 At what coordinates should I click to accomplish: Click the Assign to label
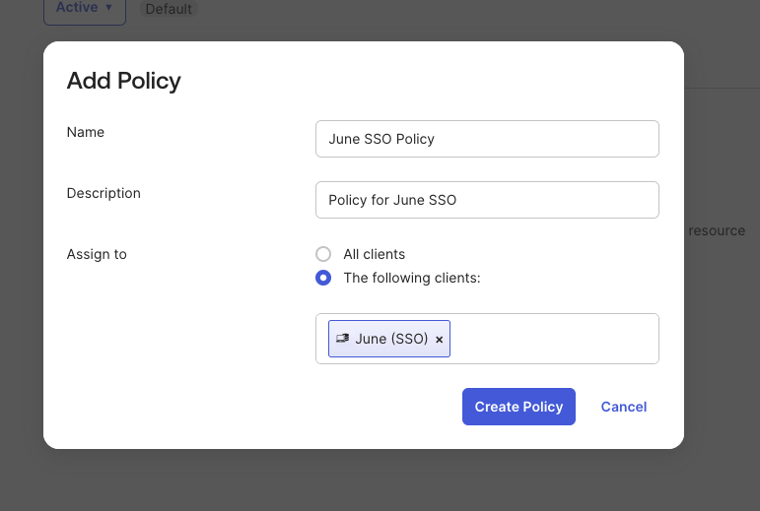tap(97, 254)
